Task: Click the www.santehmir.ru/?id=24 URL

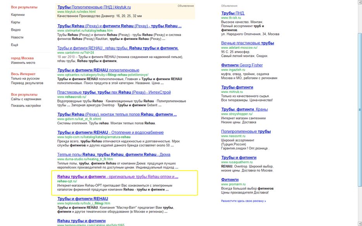Action: tap(75, 52)
